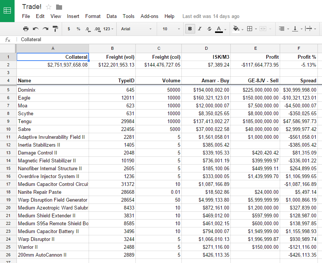Click the print icon

[x=25, y=29]
